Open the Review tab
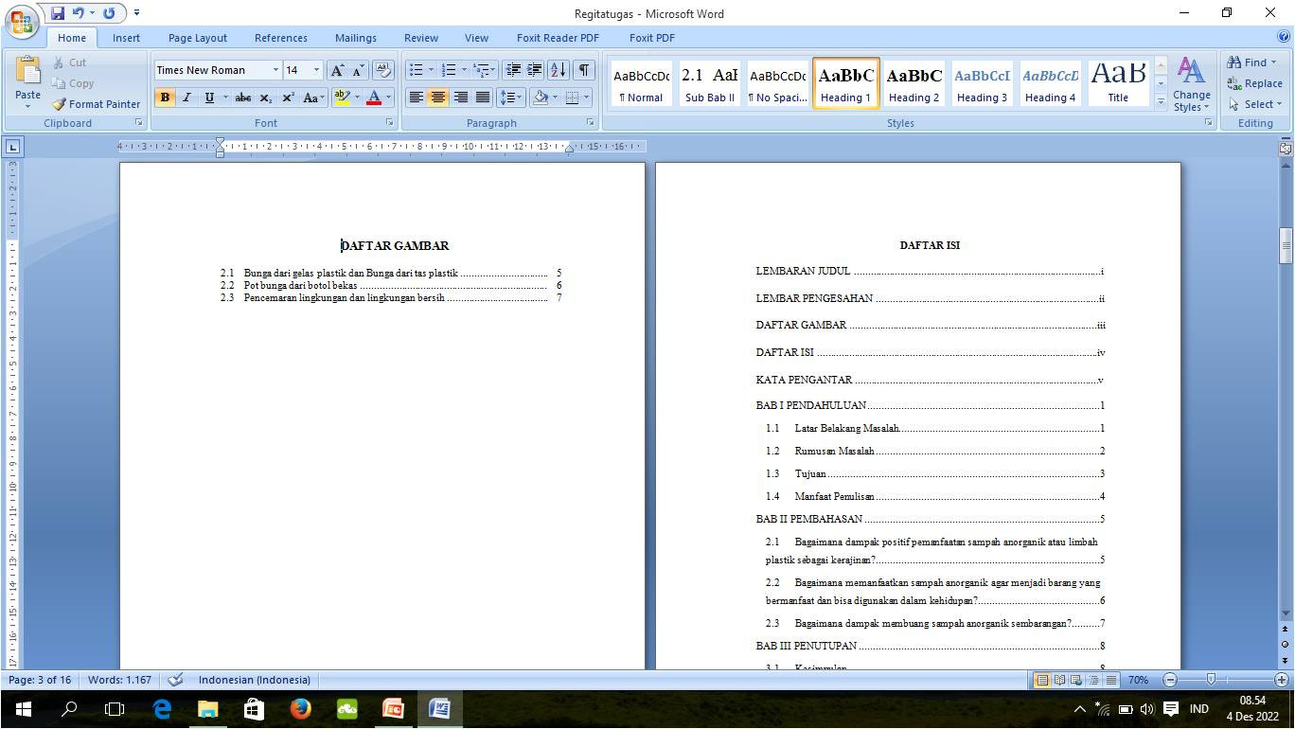Viewport: 1295px width, 729px height. (421, 38)
